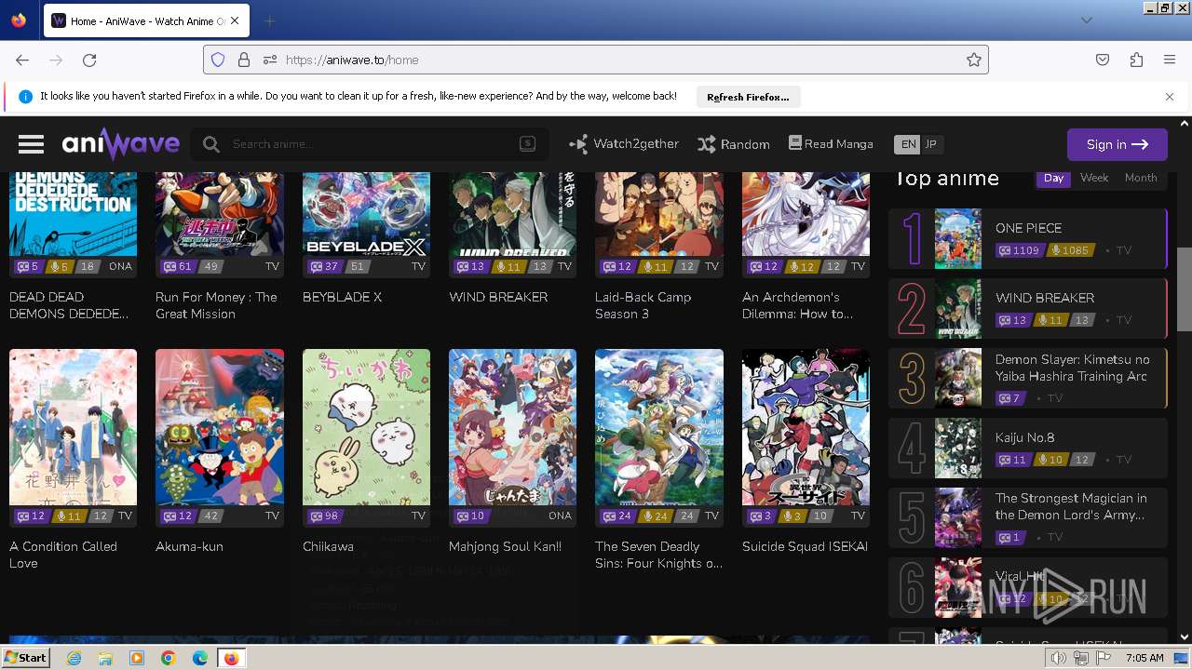This screenshot has width=1192, height=670.
Task: Click the Firefox taskbar button
Action: 231,658
